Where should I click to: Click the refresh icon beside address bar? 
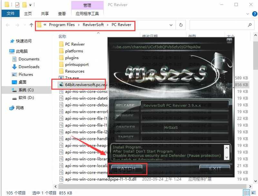pyautogui.click(x=181, y=25)
